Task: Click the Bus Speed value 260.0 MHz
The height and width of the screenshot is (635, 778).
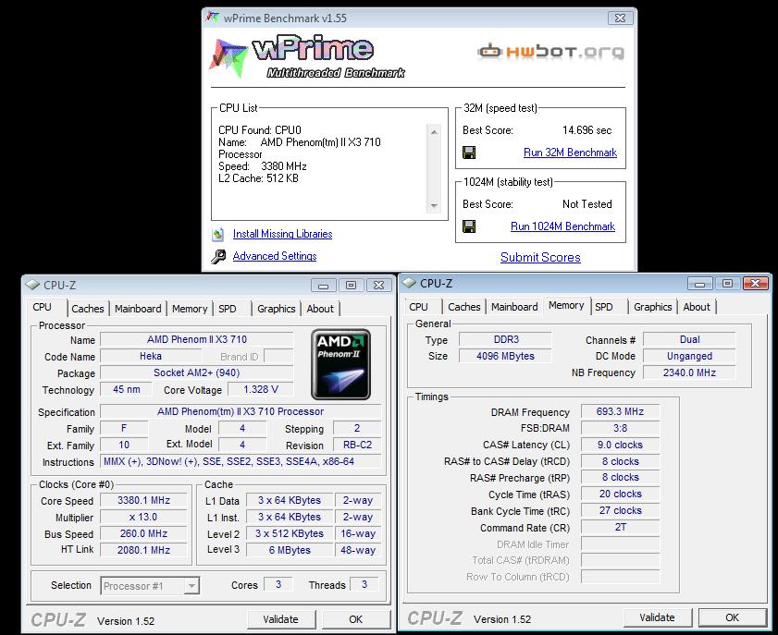Action: (x=144, y=534)
